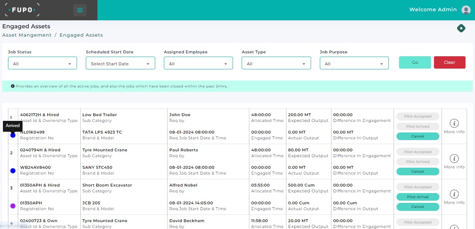Click Pilot Arrived for John Doe's job

click(418, 127)
